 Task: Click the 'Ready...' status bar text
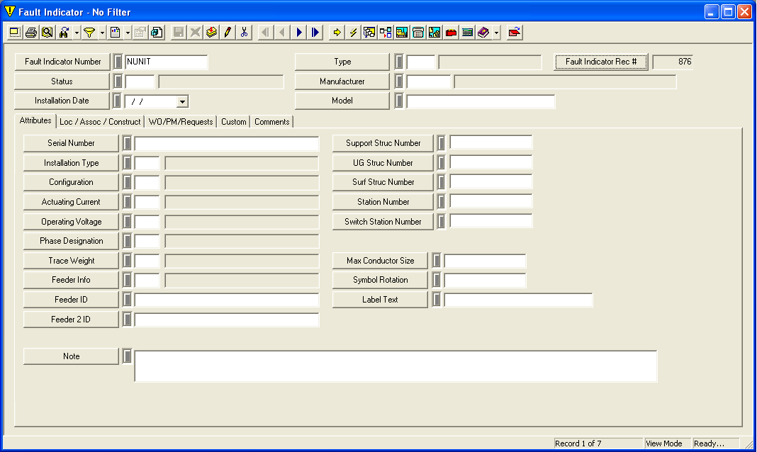[x=709, y=443]
